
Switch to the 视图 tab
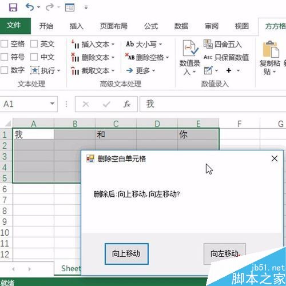(x=242, y=26)
